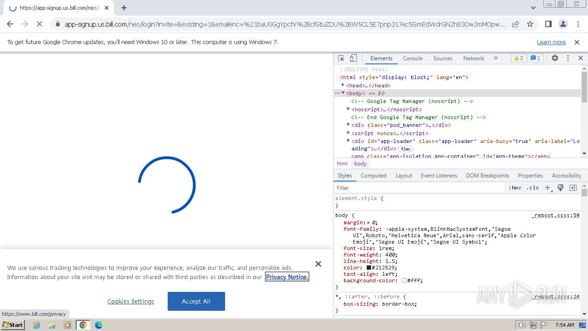Image resolution: width=588 pixels, height=331 pixels.
Task: Go back with the browser back arrow
Action: point(10,24)
